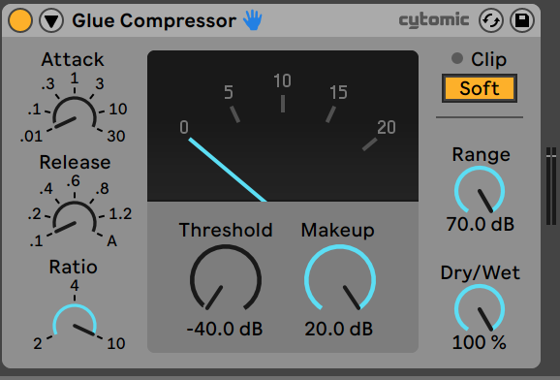
Task: Click the save preset disk icon
Action: point(522,20)
